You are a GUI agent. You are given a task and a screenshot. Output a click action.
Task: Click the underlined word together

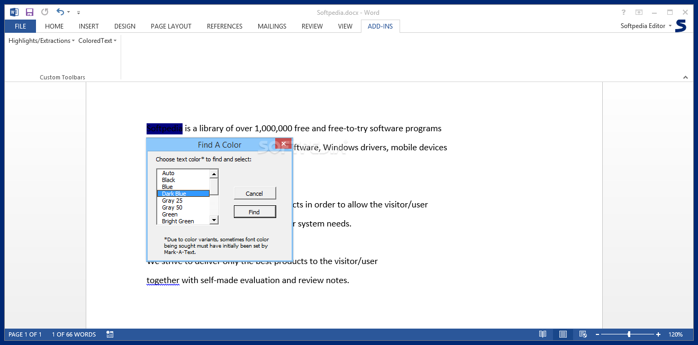(163, 280)
